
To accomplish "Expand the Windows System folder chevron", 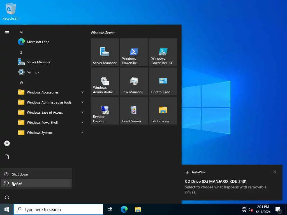I will [82, 132].
